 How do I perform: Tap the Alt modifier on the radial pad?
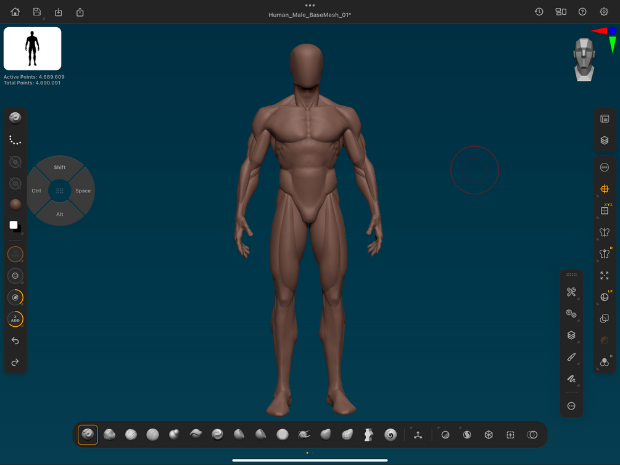(60, 214)
